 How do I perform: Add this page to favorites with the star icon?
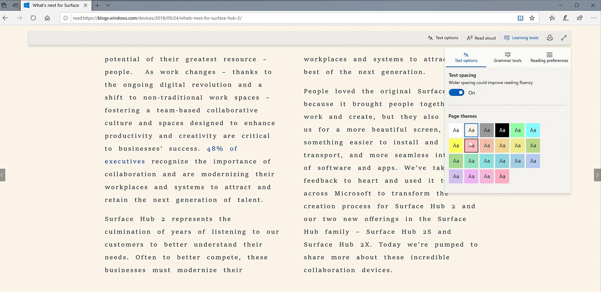532,18
